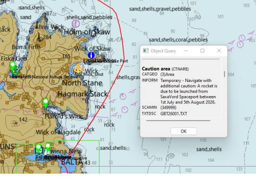
Task: Select the yellow anchor icon at Nor Wick
Action: [78, 68]
